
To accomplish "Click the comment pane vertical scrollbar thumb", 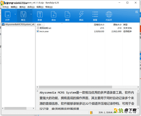I will point(138,99).
